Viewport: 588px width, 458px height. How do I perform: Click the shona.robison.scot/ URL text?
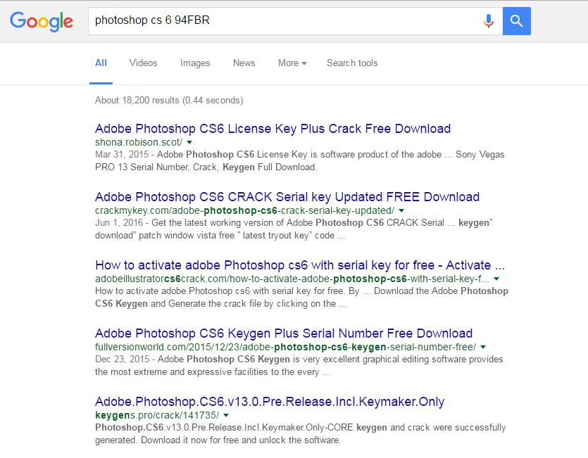coord(139,142)
